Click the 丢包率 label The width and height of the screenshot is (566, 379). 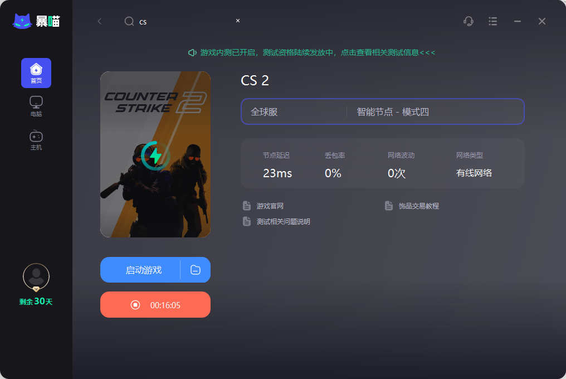click(335, 156)
